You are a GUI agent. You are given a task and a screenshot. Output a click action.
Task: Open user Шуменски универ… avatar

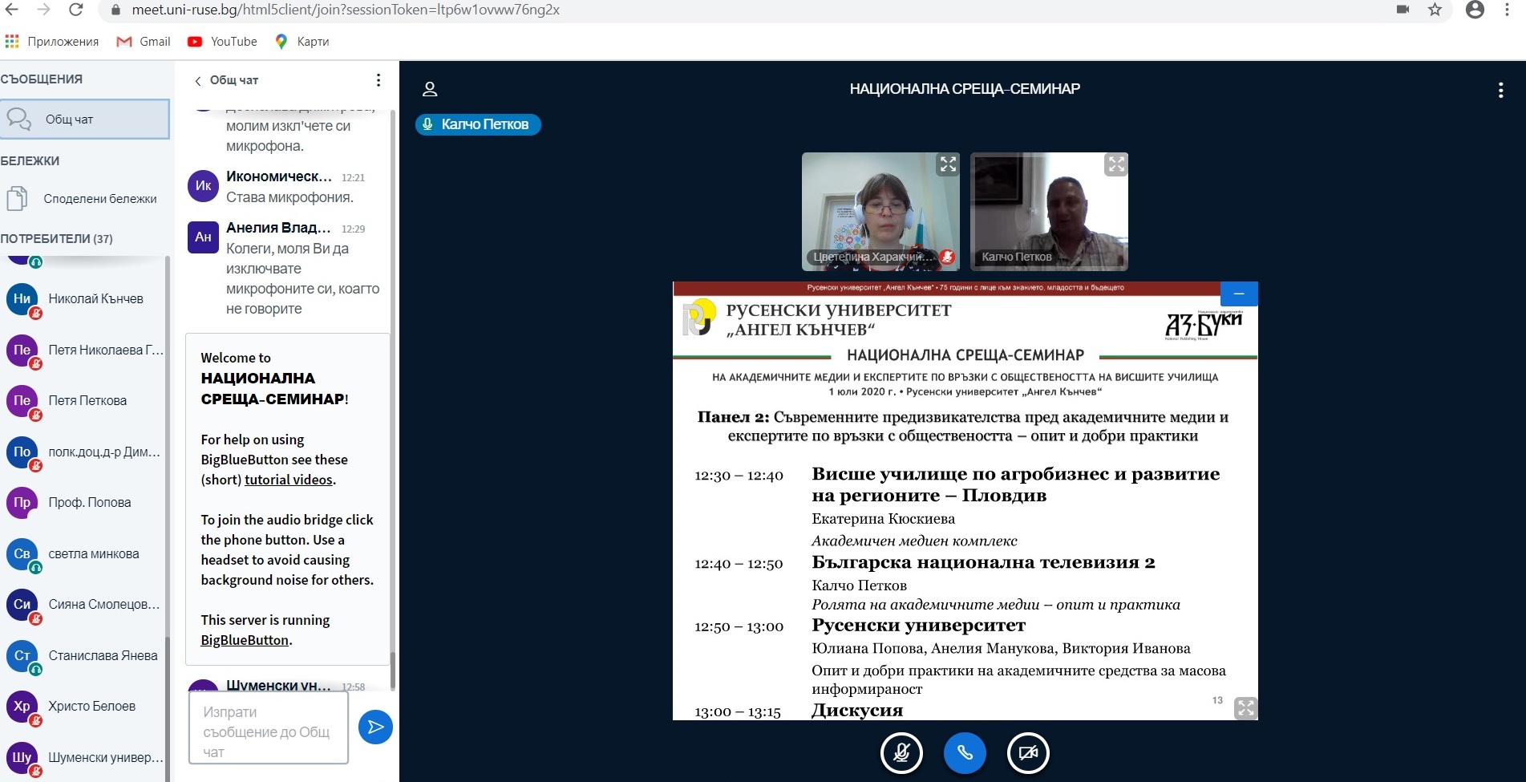pyautogui.click(x=22, y=758)
